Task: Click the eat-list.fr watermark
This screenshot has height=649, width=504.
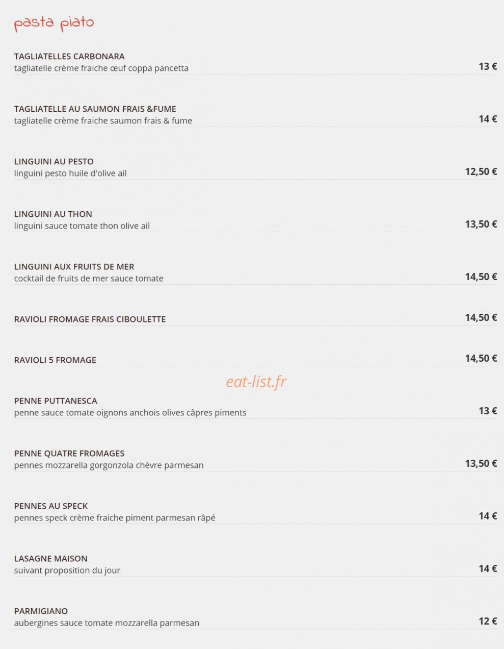Action: 256,381
